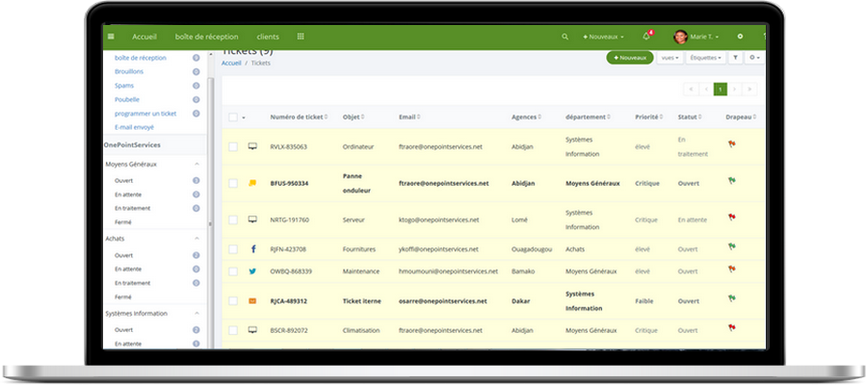Go to last page pagination button
Image resolution: width=867 pixels, height=385 pixels.
click(x=749, y=89)
